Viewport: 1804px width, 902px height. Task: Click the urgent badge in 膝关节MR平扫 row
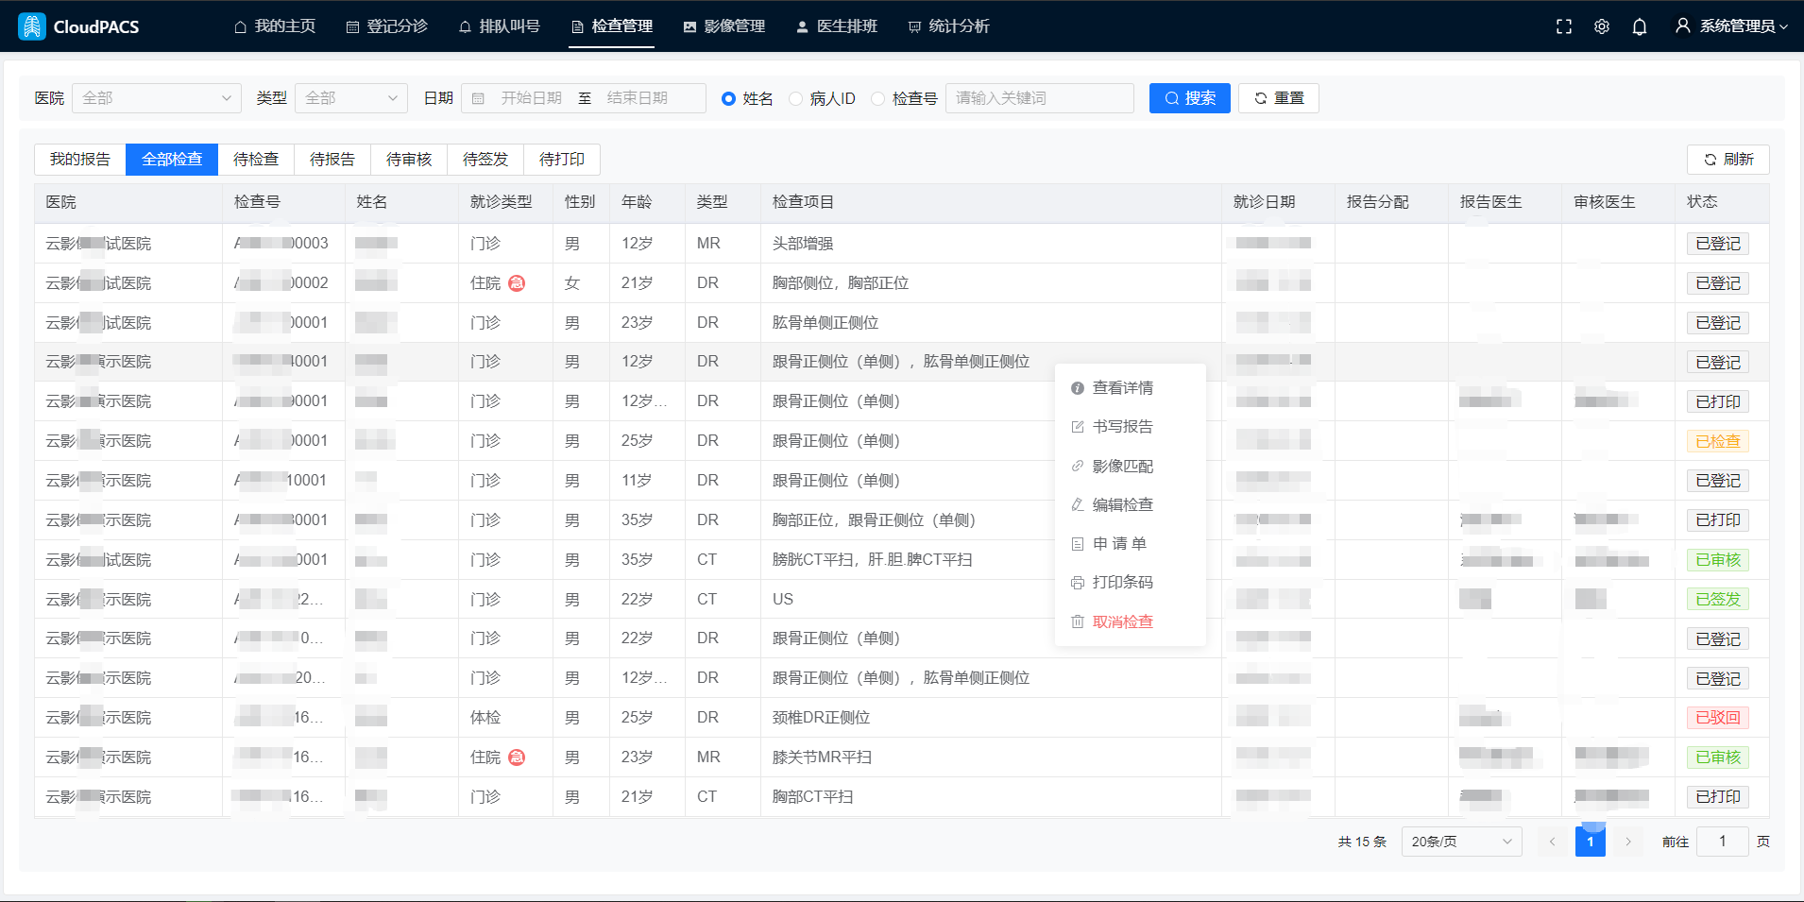pos(517,757)
